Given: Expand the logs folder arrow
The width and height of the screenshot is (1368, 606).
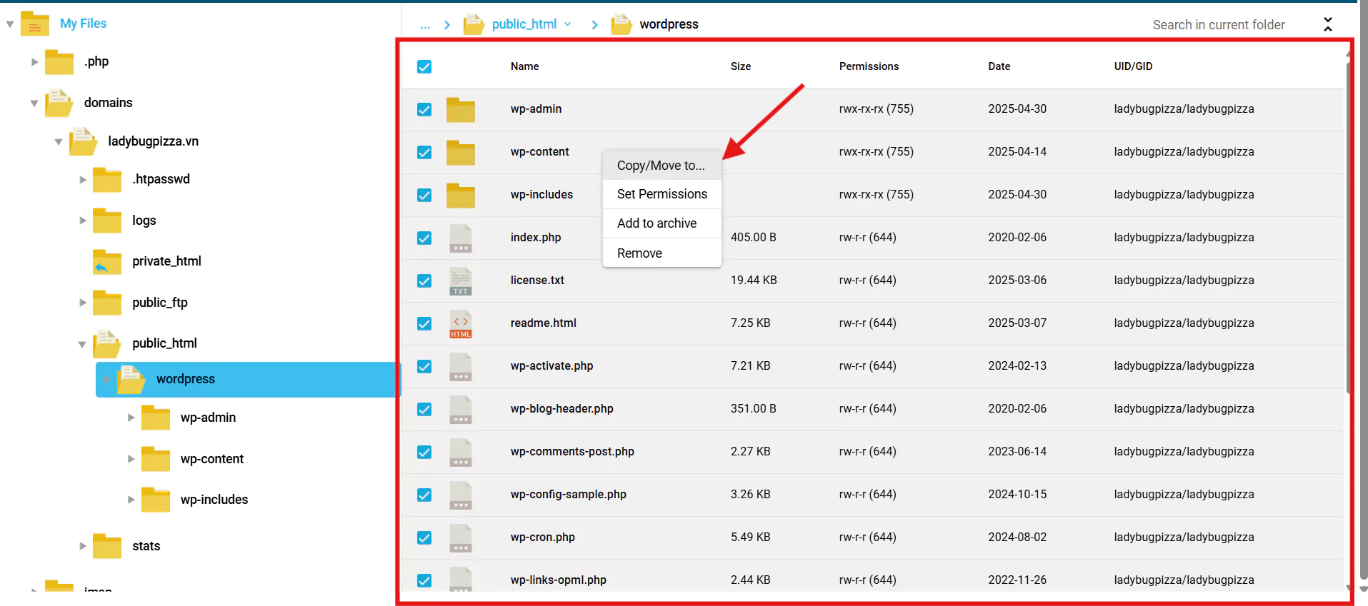Looking at the screenshot, I should coord(83,221).
